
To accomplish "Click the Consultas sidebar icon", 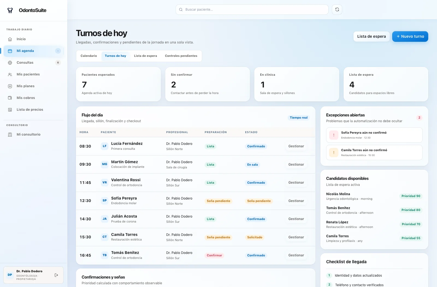I will (10, 63).
